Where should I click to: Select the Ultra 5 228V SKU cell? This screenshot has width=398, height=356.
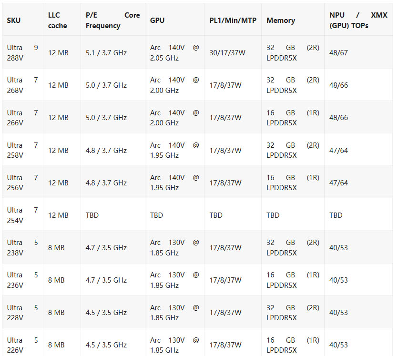point(22,313)
